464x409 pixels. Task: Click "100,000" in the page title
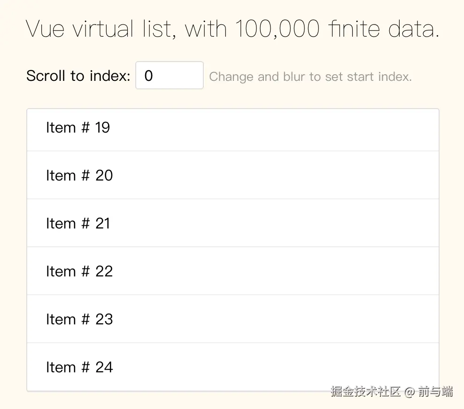[277, 29]
